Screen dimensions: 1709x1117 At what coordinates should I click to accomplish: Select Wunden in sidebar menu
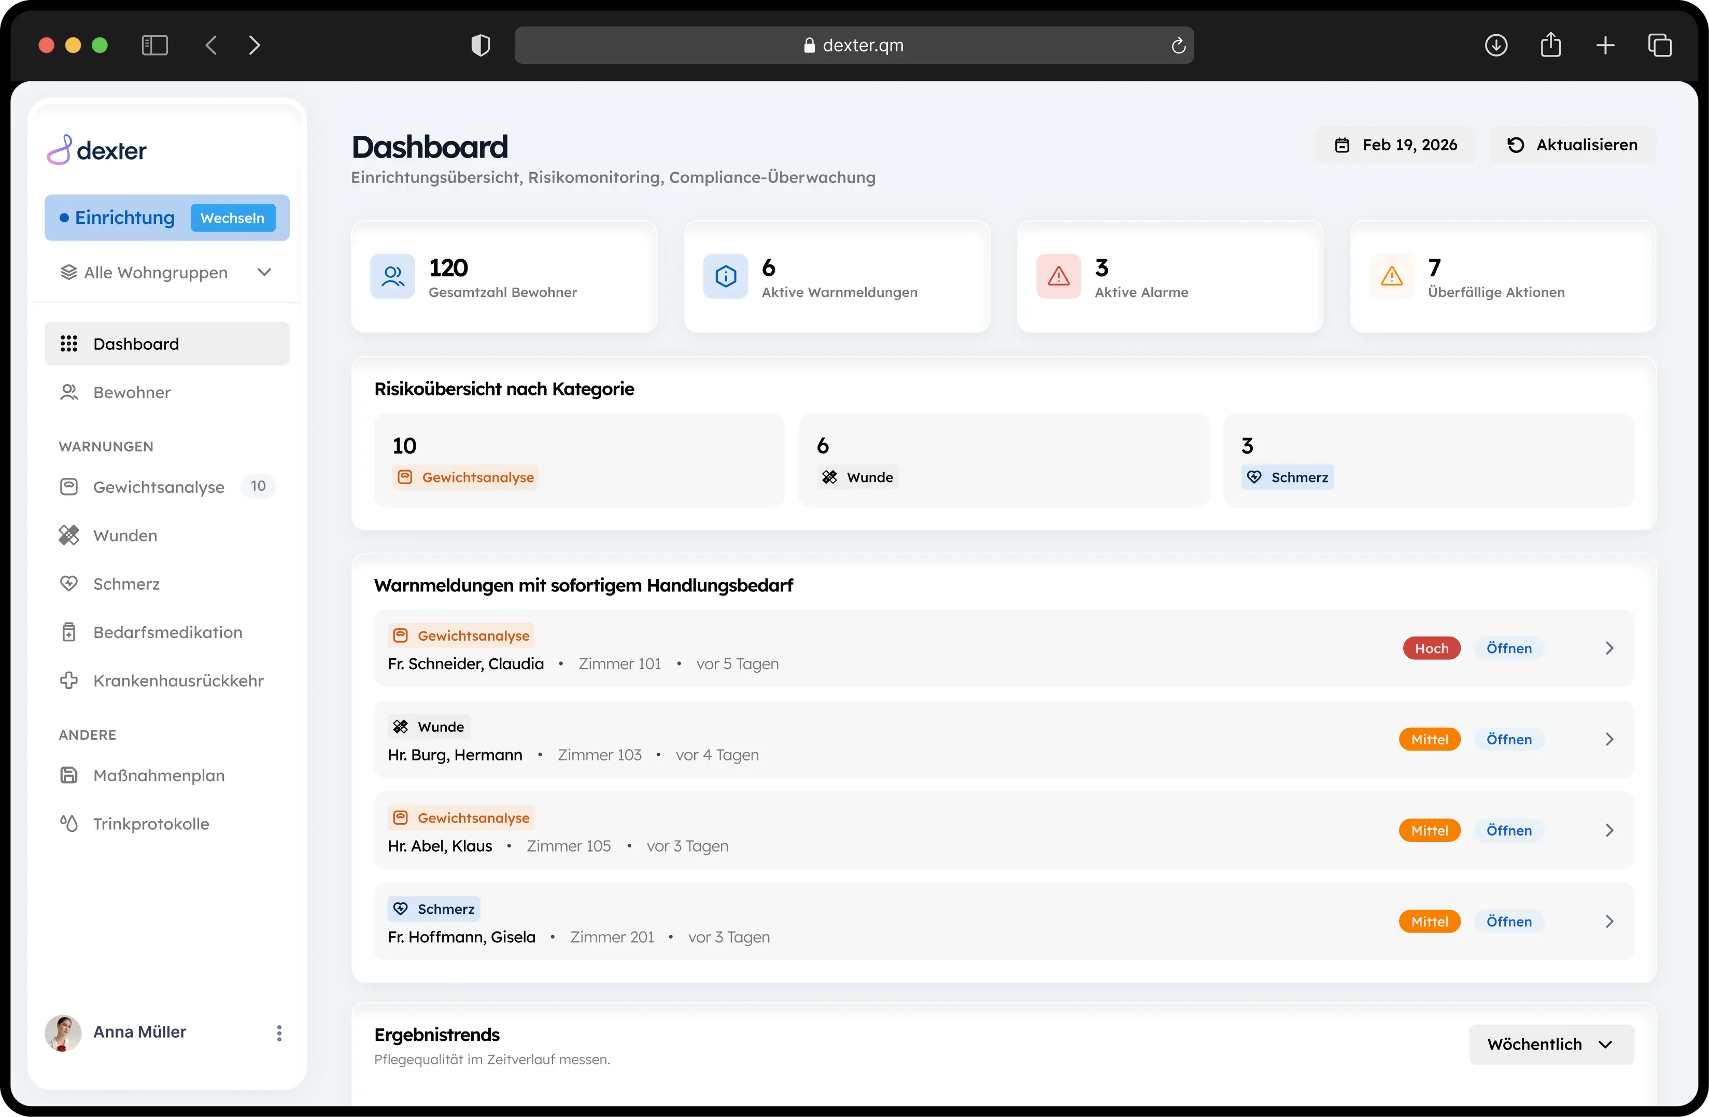[166, 535]
